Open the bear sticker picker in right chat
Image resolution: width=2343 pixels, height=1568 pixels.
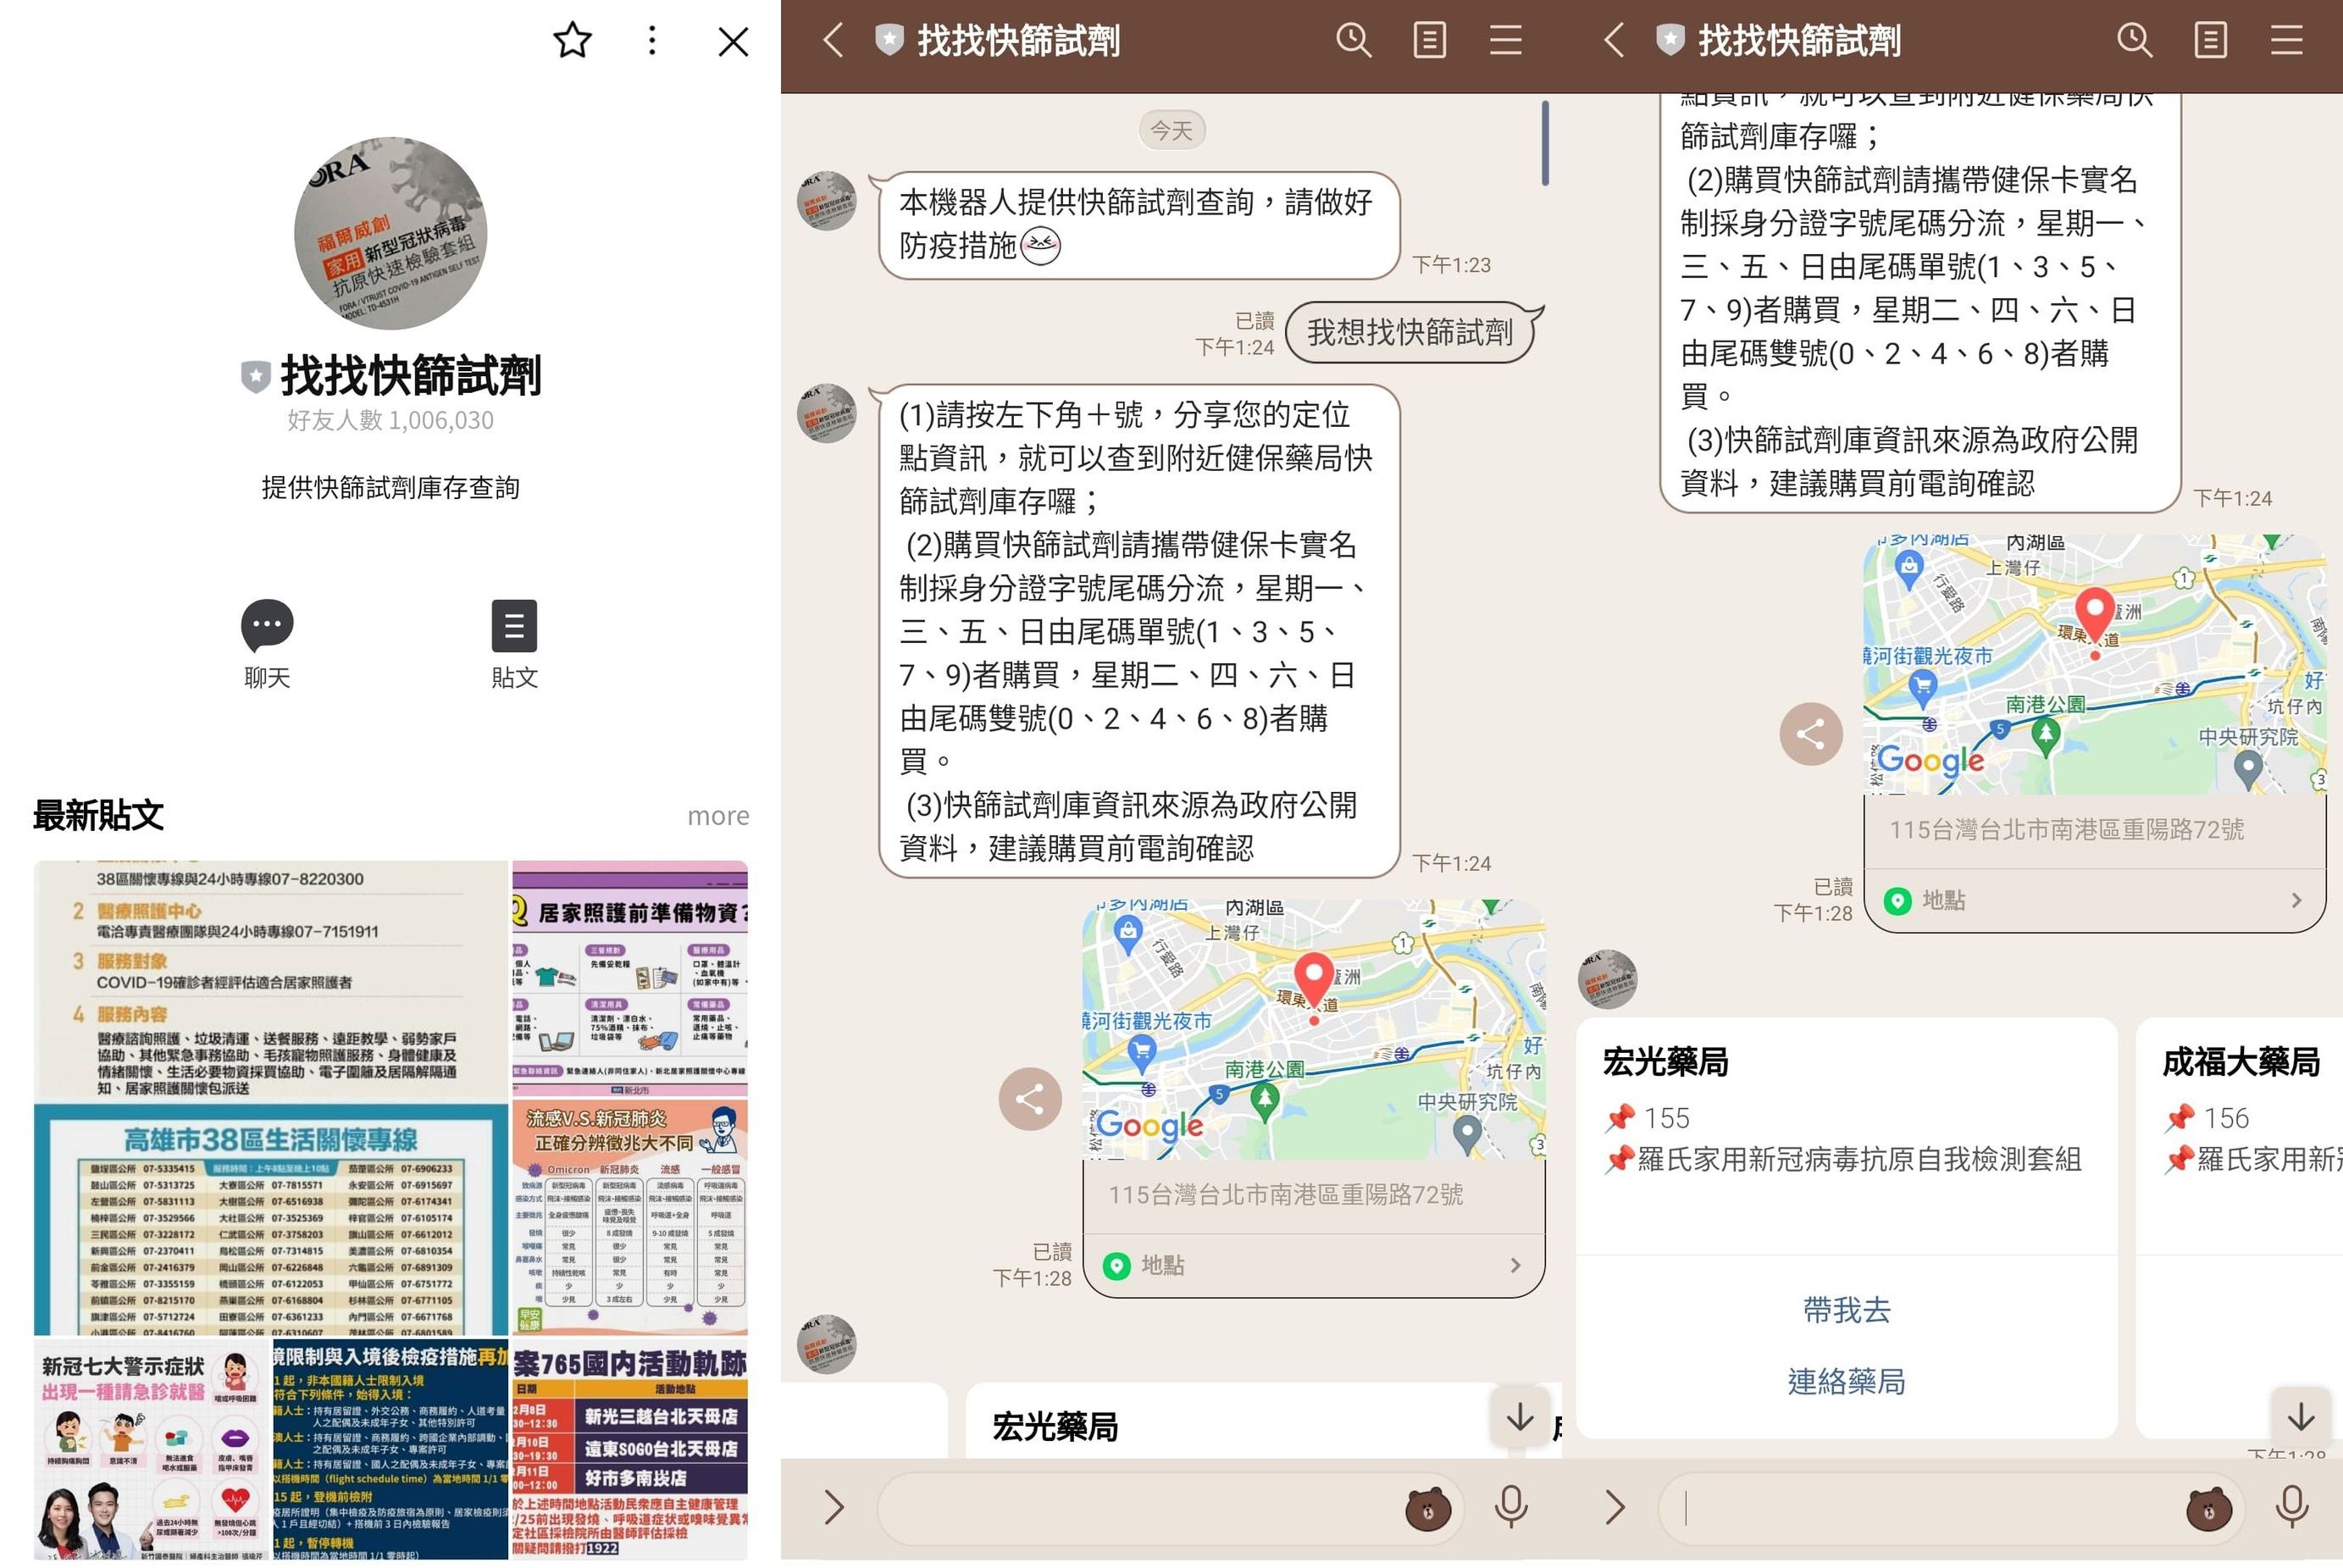pyautogui.click(x=2209, y=1508)
